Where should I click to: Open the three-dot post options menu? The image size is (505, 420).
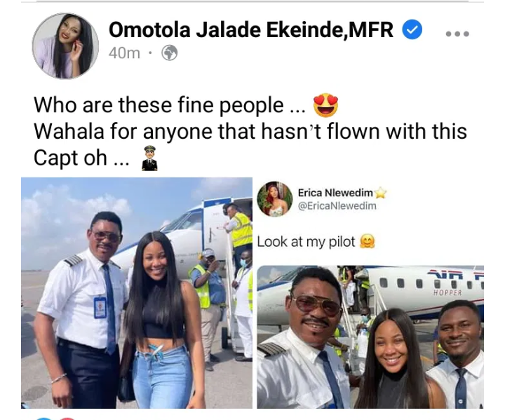(x=457, y=34)
